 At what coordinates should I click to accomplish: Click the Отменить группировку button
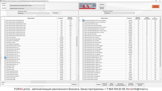tap(131, 84)
